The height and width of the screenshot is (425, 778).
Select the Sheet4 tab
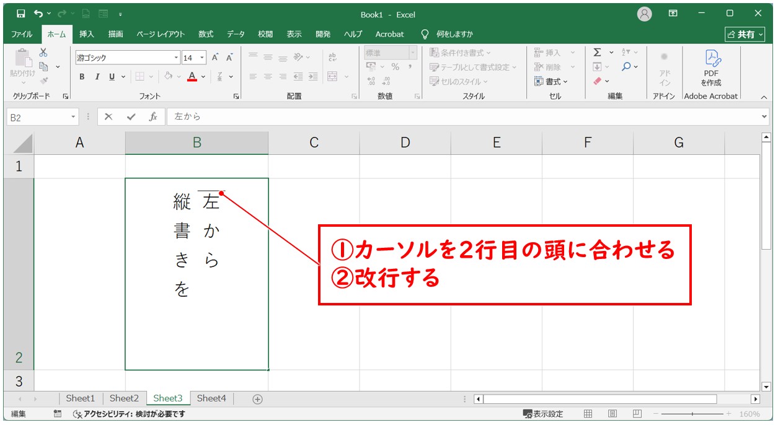point(211,398)
